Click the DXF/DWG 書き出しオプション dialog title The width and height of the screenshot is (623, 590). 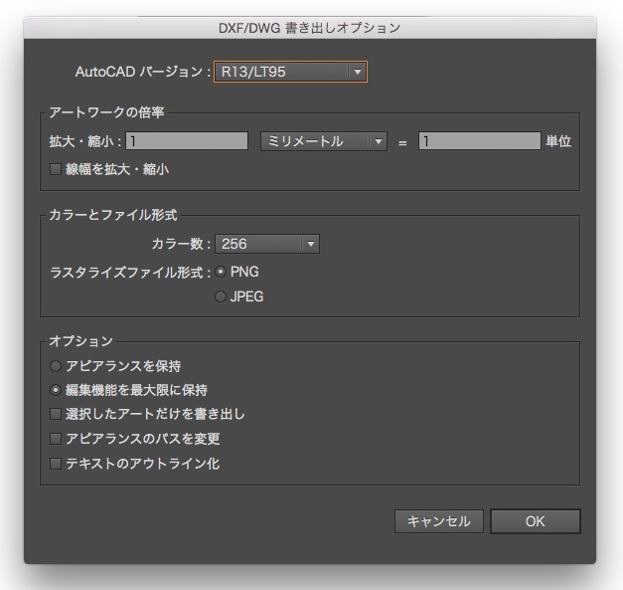(x=310, y=28)
